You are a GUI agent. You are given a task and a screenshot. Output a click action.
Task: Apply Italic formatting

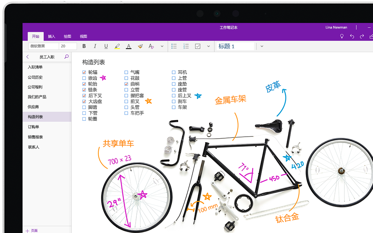pyautogui.click(x=95, y=46)
